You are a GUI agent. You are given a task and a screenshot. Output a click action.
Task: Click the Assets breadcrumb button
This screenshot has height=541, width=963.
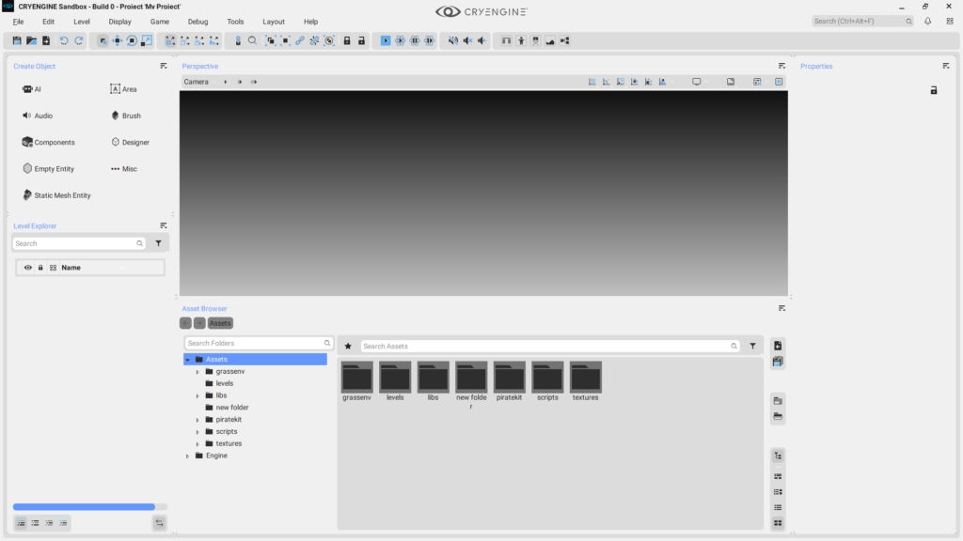click(220, 323)
